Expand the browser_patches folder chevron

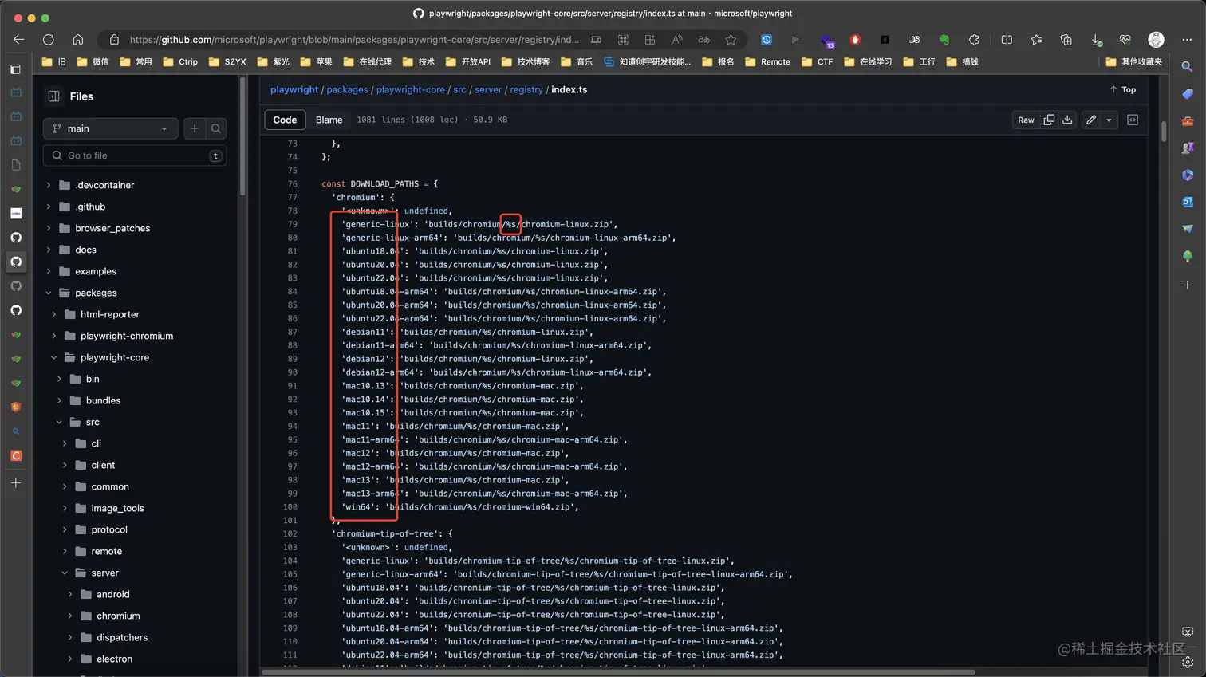click(x=49, y=228)
